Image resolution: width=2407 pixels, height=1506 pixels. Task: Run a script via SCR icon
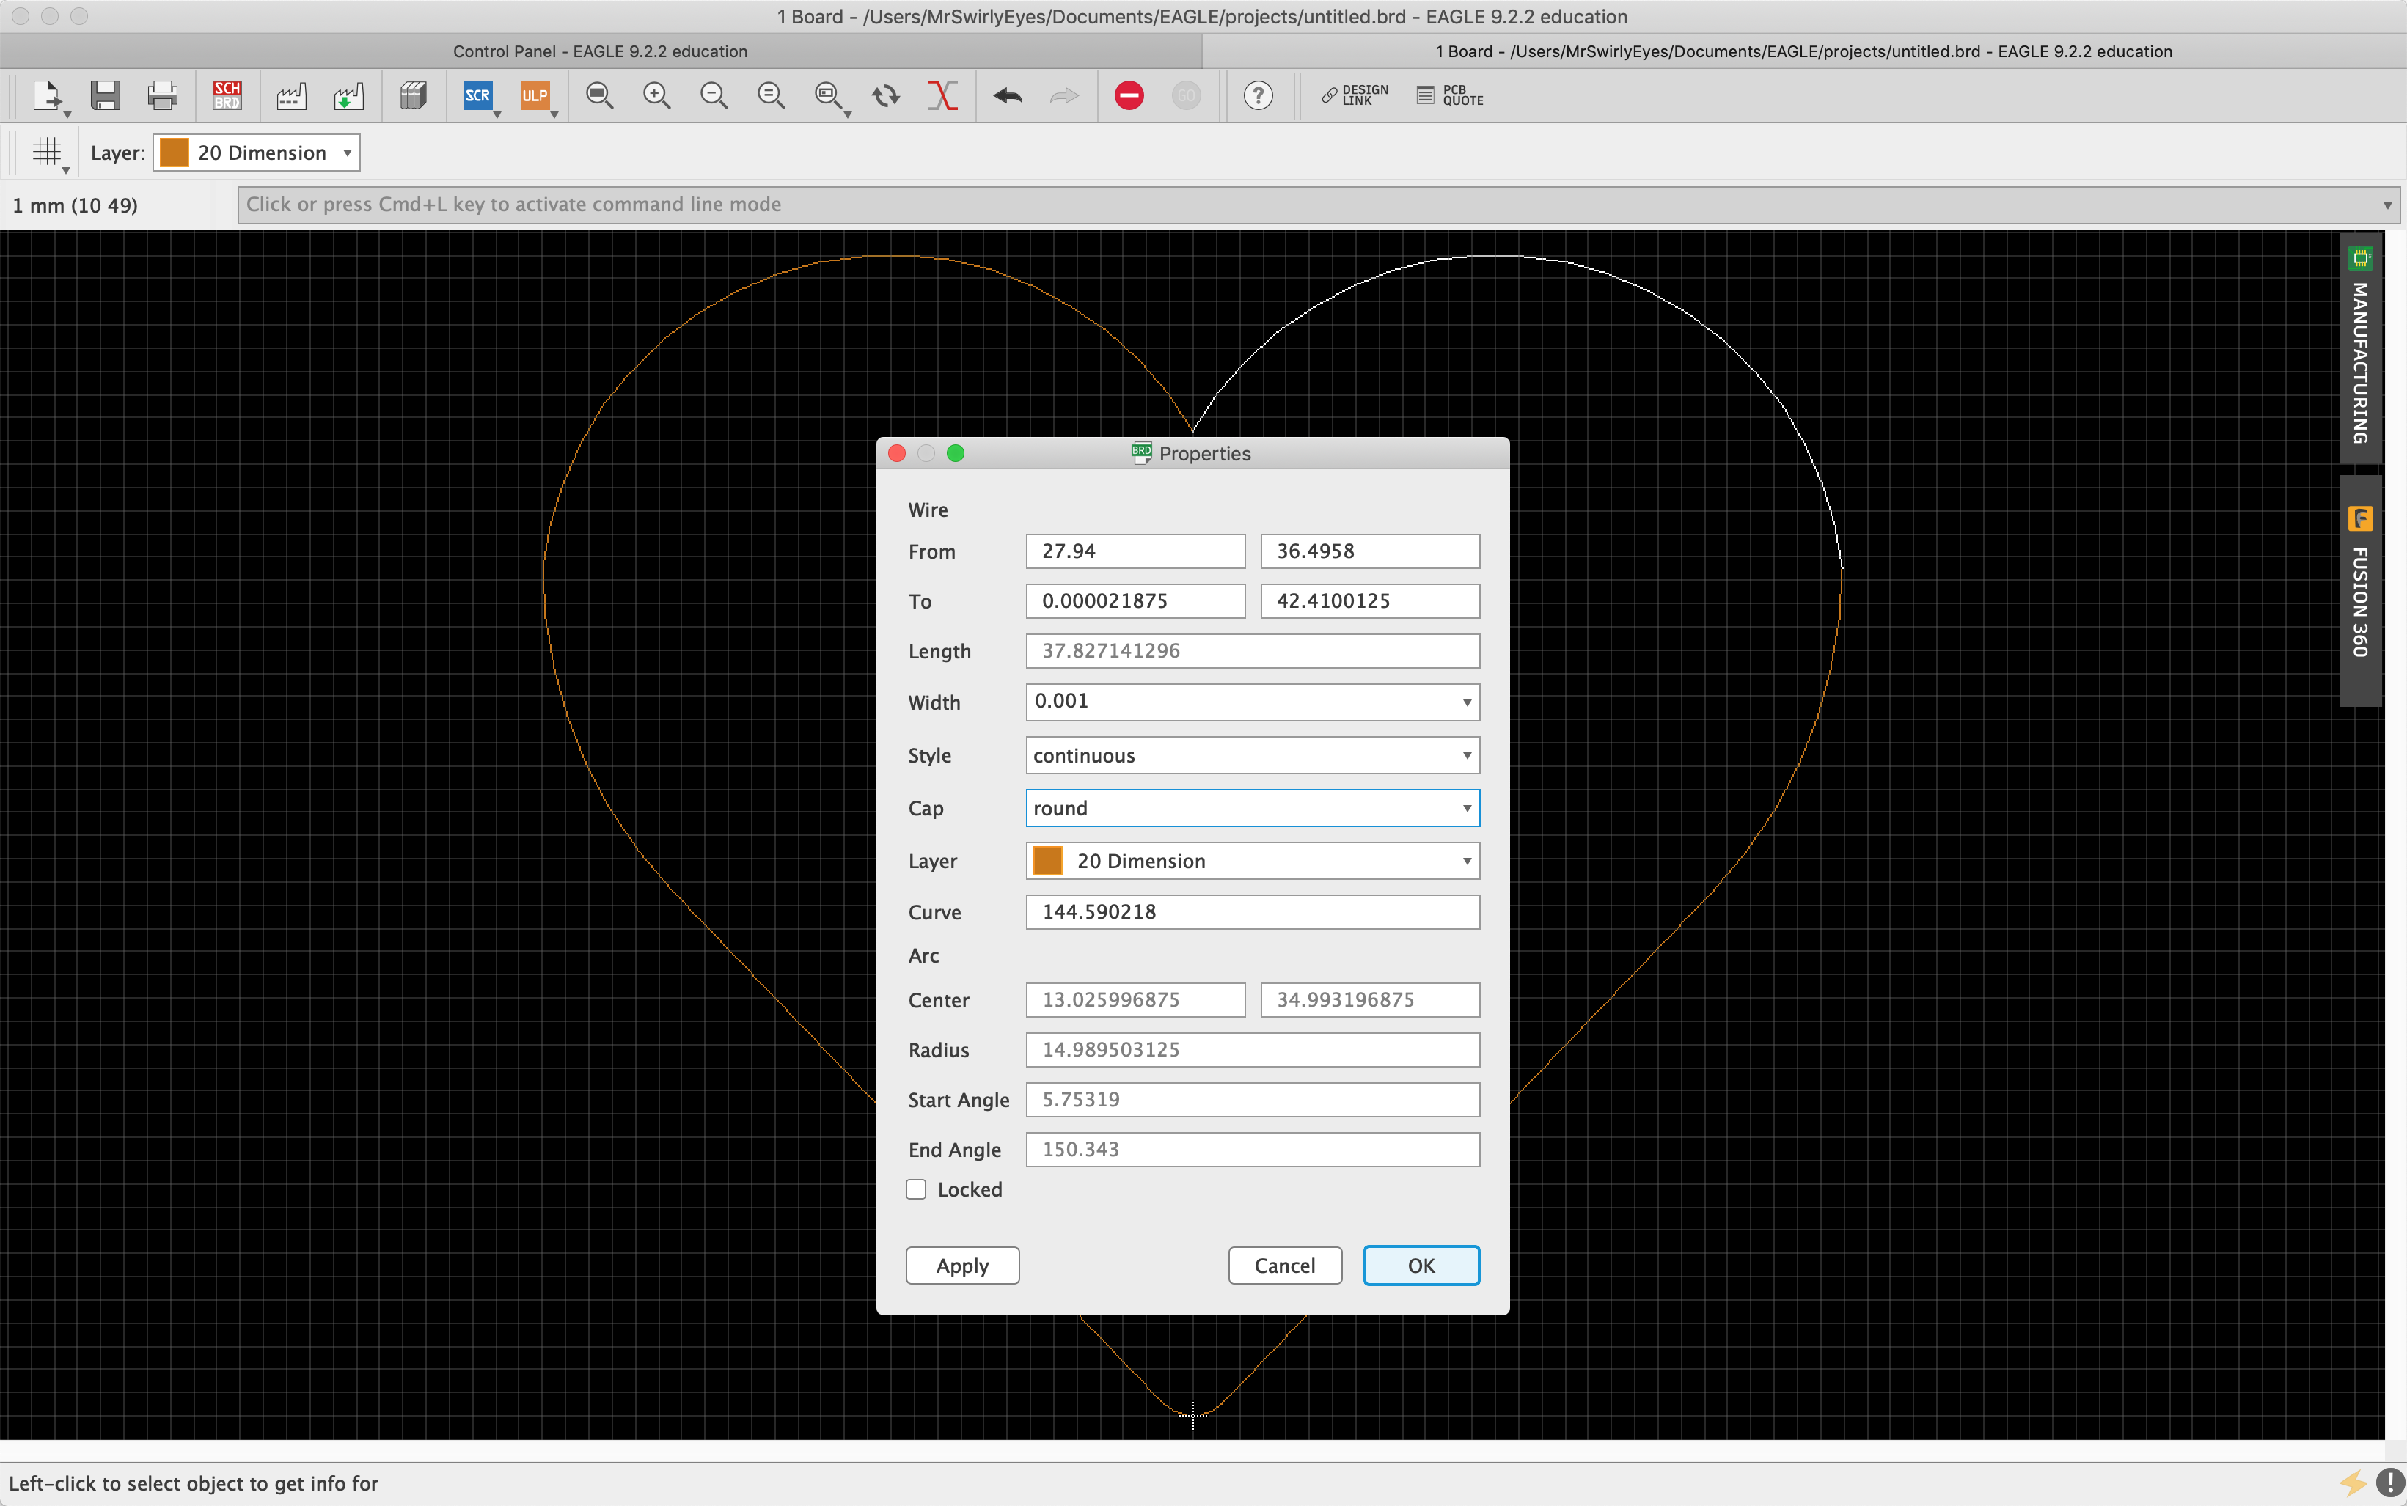point(477,95)
